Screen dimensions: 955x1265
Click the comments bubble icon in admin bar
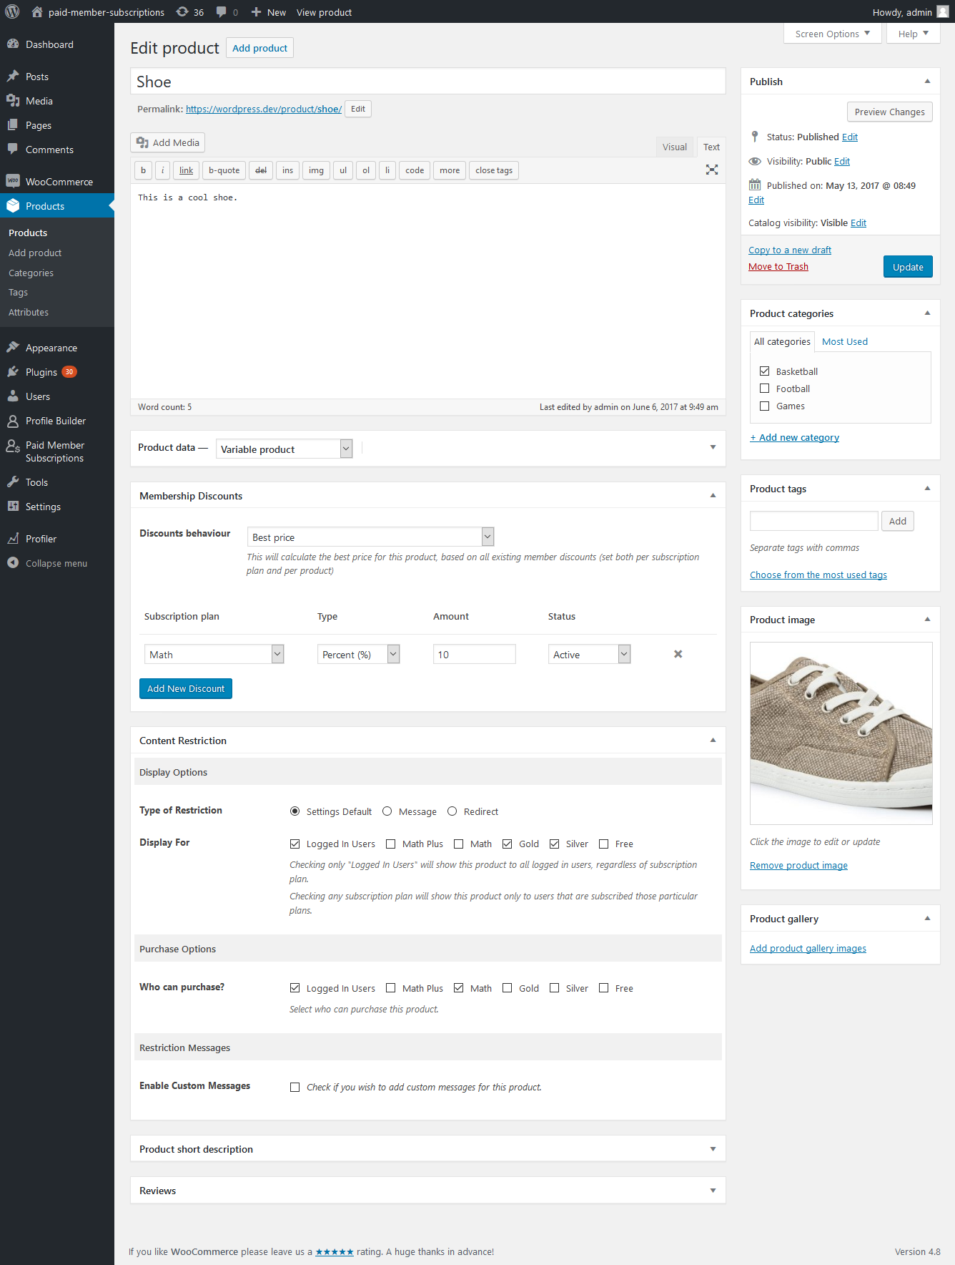222,12
